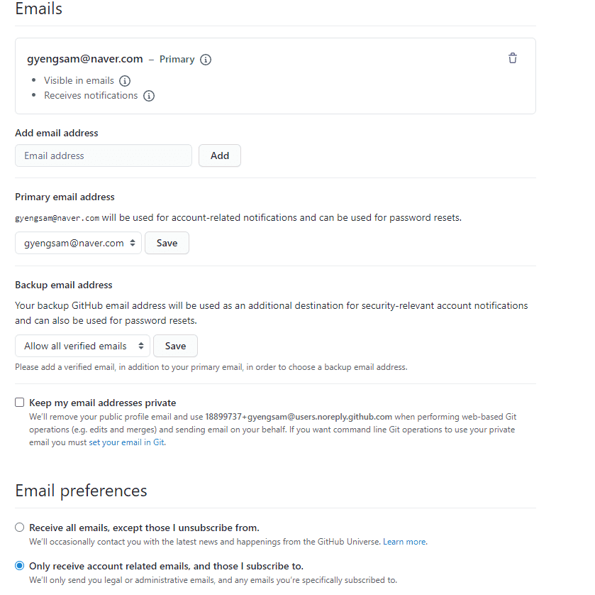Enable Keep my email addresses private

(19, 403)
